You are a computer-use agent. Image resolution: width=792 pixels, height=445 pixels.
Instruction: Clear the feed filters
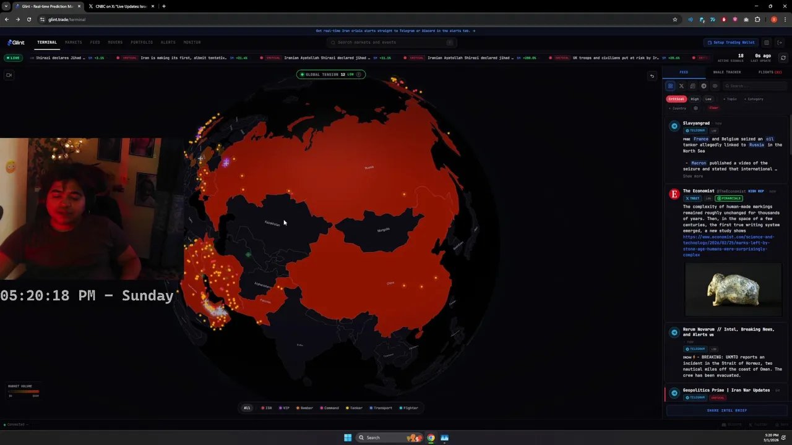click(x=713, y=108)
